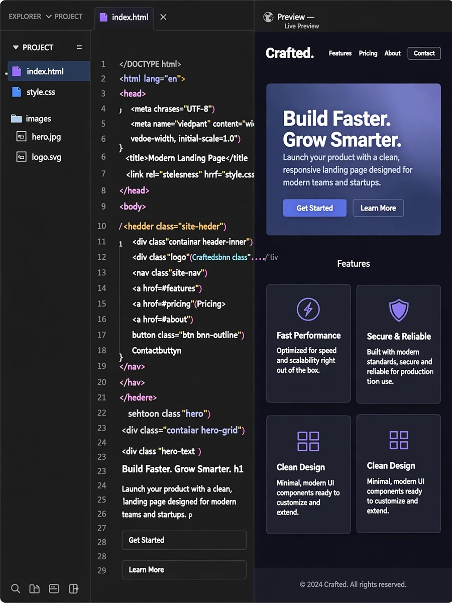
Task: Click the image icon beside hero.jpg
Action: (21, 137)
